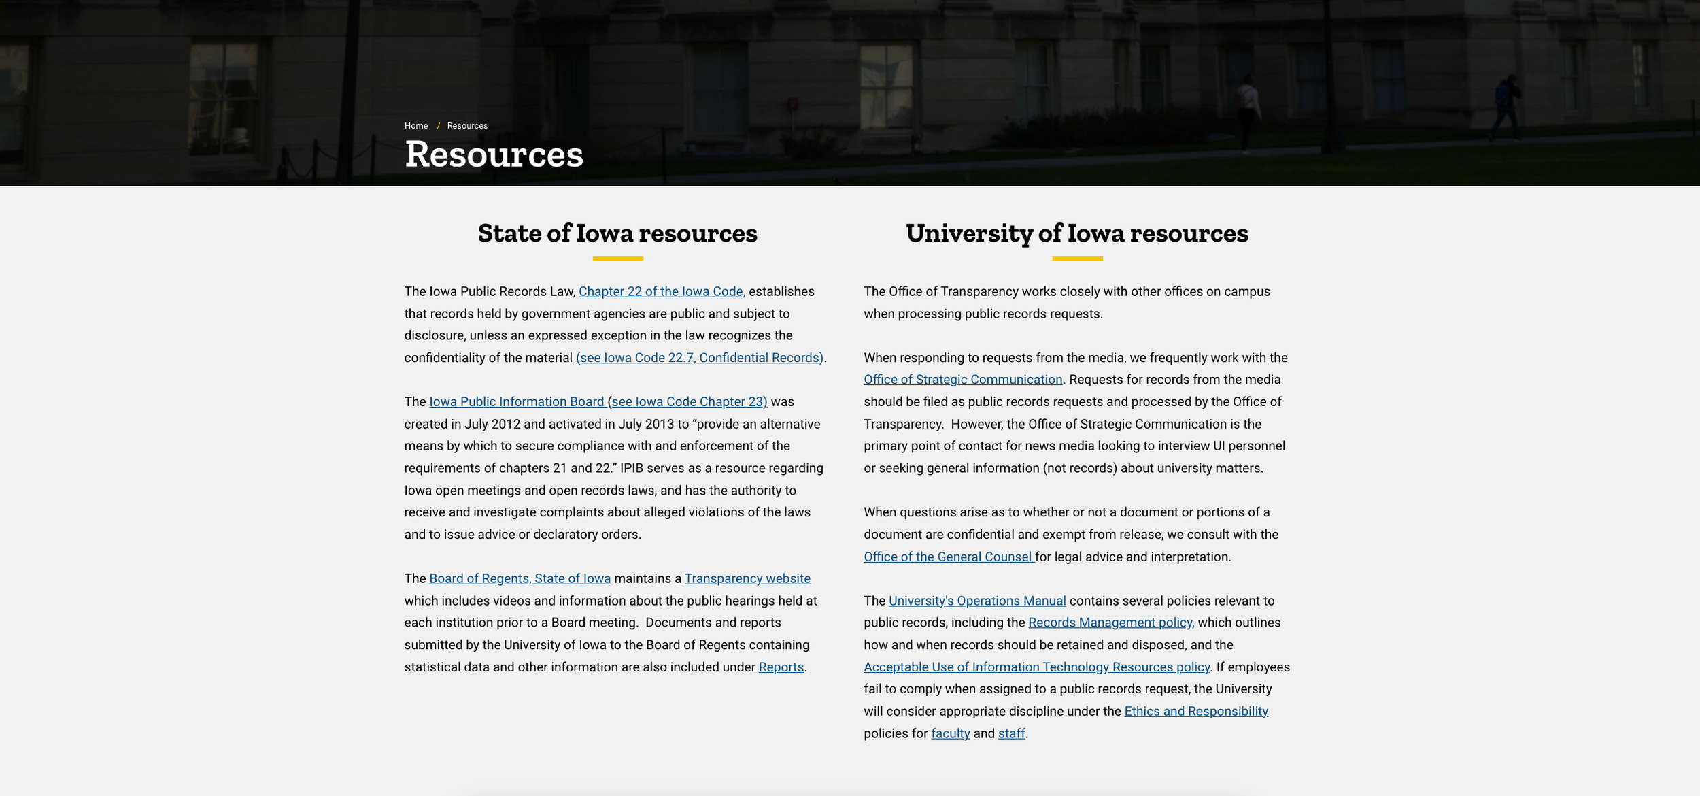
Task: Open see Iowa Code Chapter 23 link
Action: (x=689, y=402)
